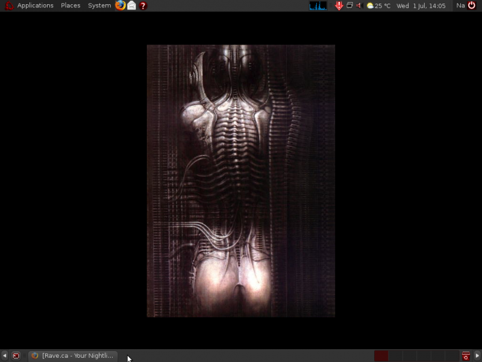The image size is (482, 362).
Task: Switch to the sixth workspace
Action: click(452, 356)
